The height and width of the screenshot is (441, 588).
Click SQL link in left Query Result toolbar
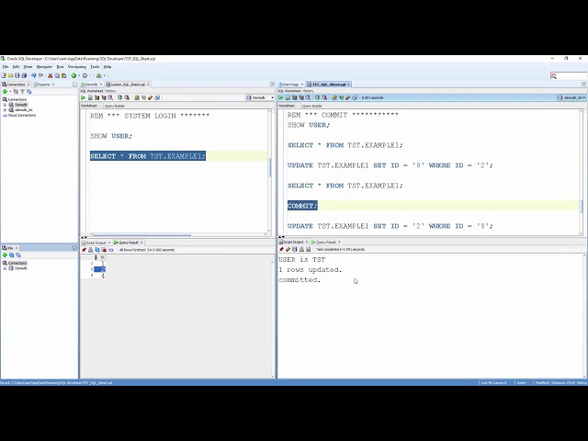point(111,250)
